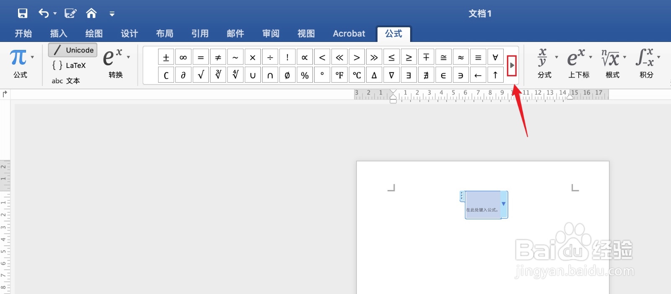This screenshot has width=671, height=294.
Task: Open dropdown arrow next to π 公式
Action: pos(32,57)
